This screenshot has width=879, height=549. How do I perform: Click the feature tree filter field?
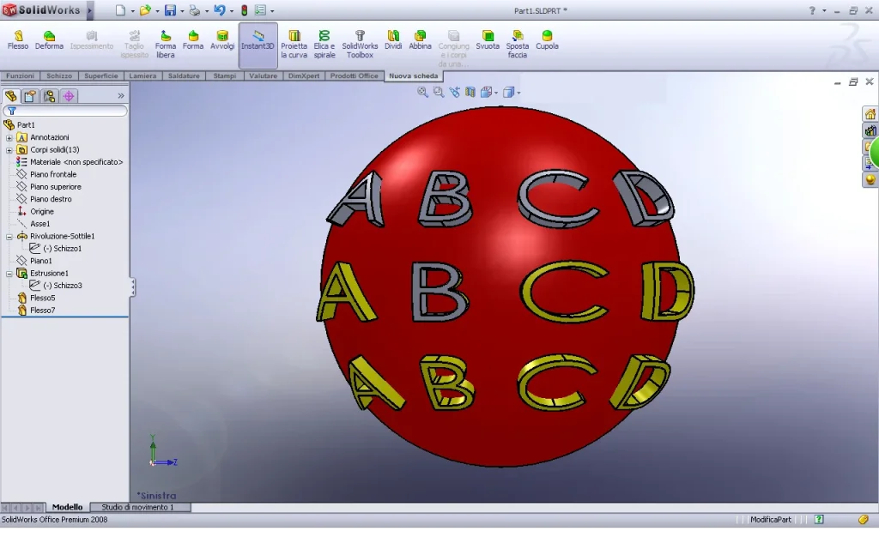point(65,111)
